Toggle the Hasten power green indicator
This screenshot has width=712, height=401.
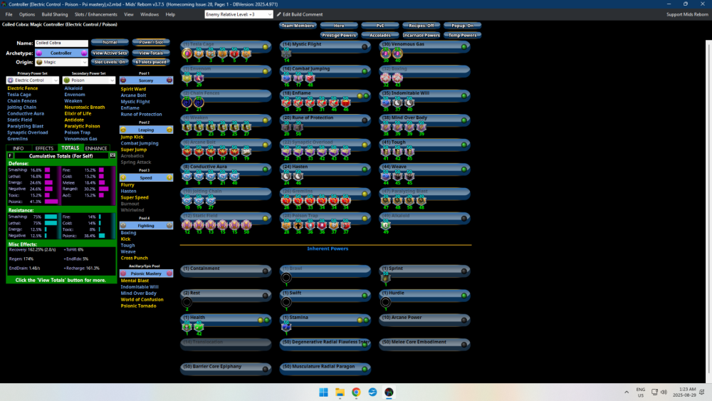pyautogui.click(x=365, y=167)
